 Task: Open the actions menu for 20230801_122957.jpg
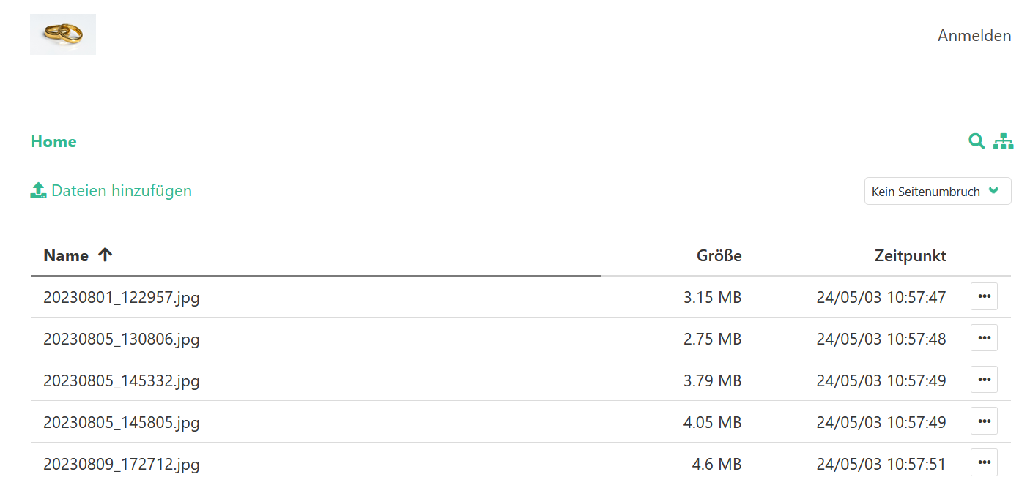click(984, 296)
